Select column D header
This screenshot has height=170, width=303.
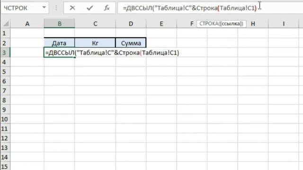[131, 24]
